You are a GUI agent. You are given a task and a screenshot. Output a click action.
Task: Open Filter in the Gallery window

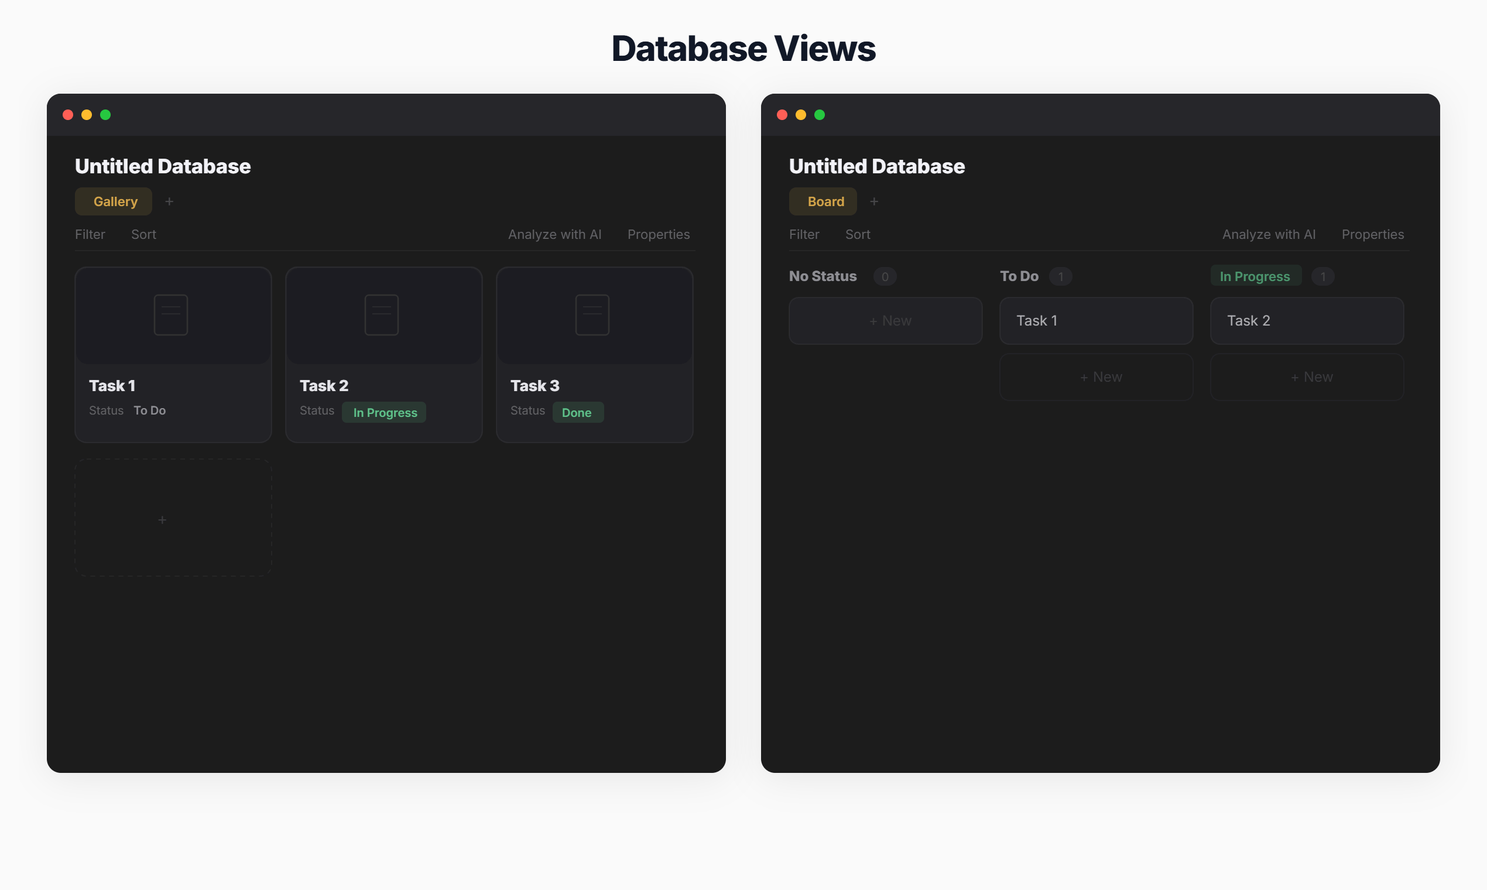(x=90, y=234)
